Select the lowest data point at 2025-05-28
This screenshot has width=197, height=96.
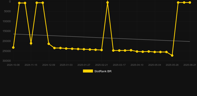(x=172, y=55)
